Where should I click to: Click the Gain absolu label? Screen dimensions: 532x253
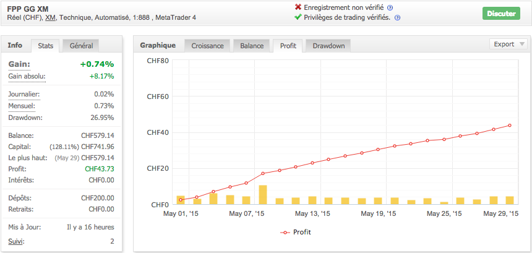coord(27,76)
